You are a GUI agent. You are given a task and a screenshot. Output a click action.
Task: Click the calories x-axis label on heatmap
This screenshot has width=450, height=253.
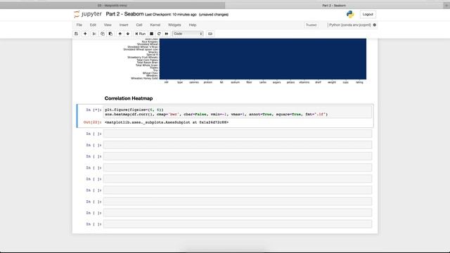pyautogui.click(x=194, y=82)
